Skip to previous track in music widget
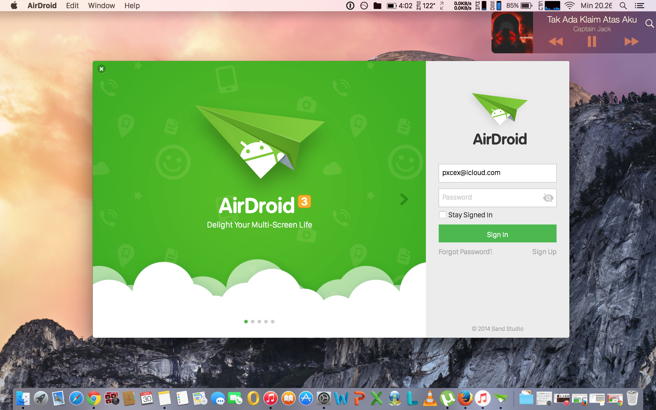Image resolution: width=656 pixels, height=410 pixels. (556, 42)
